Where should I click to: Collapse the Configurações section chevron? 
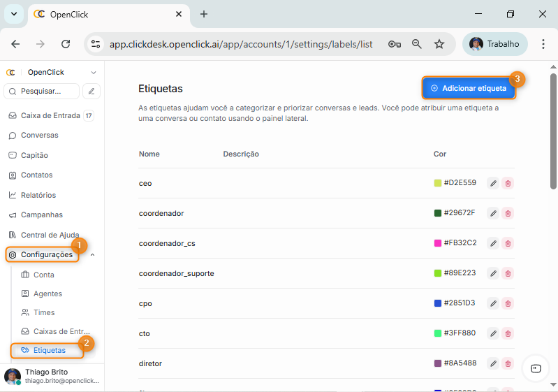pyautogui.click(x=93, y=255)
